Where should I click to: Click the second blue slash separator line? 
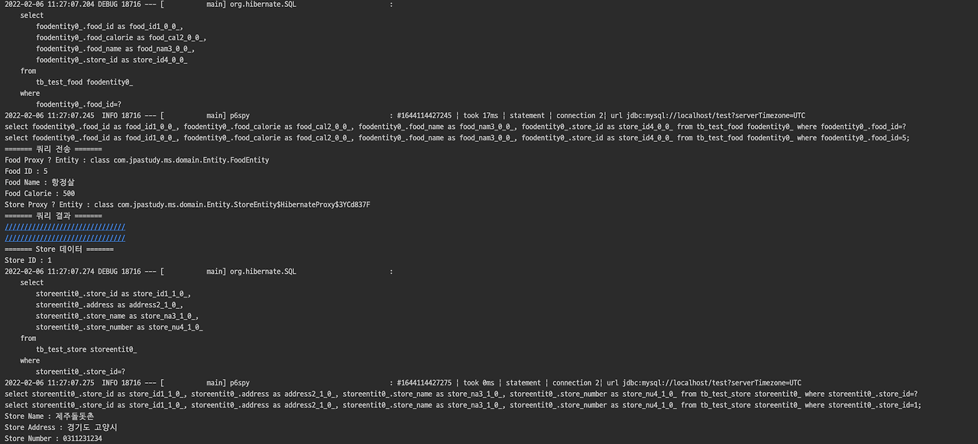coord(65,238)
